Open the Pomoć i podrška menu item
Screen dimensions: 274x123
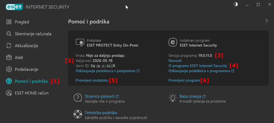click(31, 81)
